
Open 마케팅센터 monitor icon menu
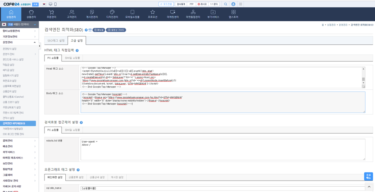[173, 14]
